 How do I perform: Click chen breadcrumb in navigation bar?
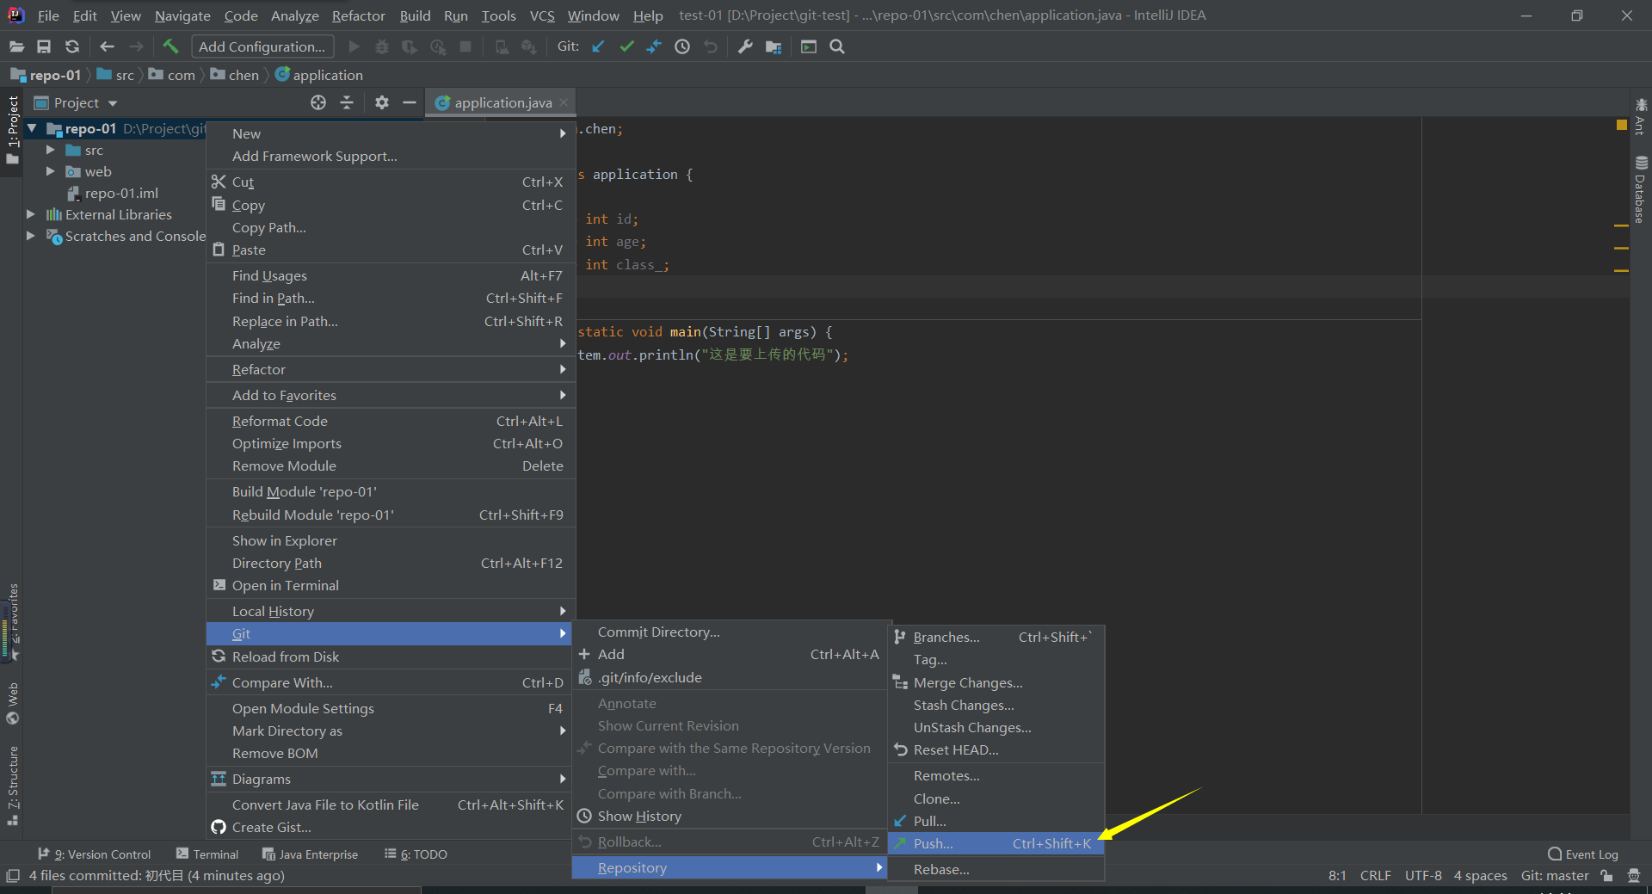[235, 75]
